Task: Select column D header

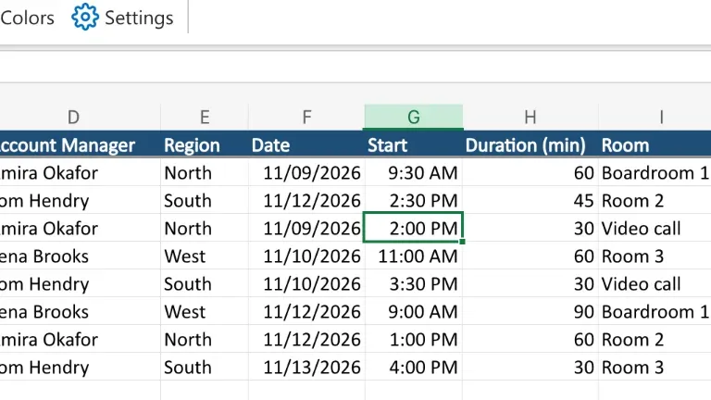Action: 73,117
